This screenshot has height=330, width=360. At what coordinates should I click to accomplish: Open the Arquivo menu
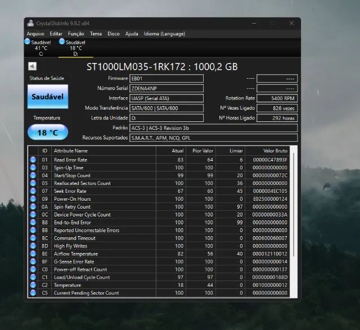(x=35, y=34)
